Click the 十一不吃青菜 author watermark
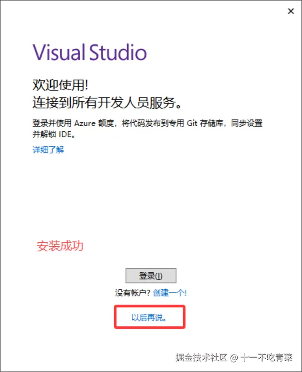This screenshot has height=372, width=302. [x=266, y=357]
